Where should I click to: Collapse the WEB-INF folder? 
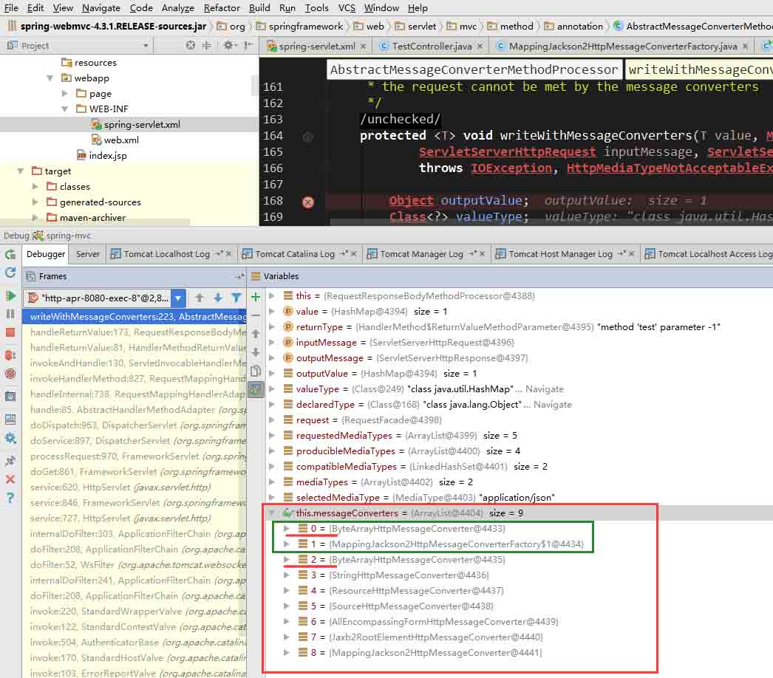pyautogui.click(x=64, y=109)
